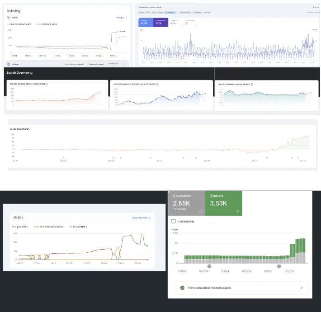321x312 pixels.
Task: Click the info icon beside Search Overview
Action: (x=31, y=73)
